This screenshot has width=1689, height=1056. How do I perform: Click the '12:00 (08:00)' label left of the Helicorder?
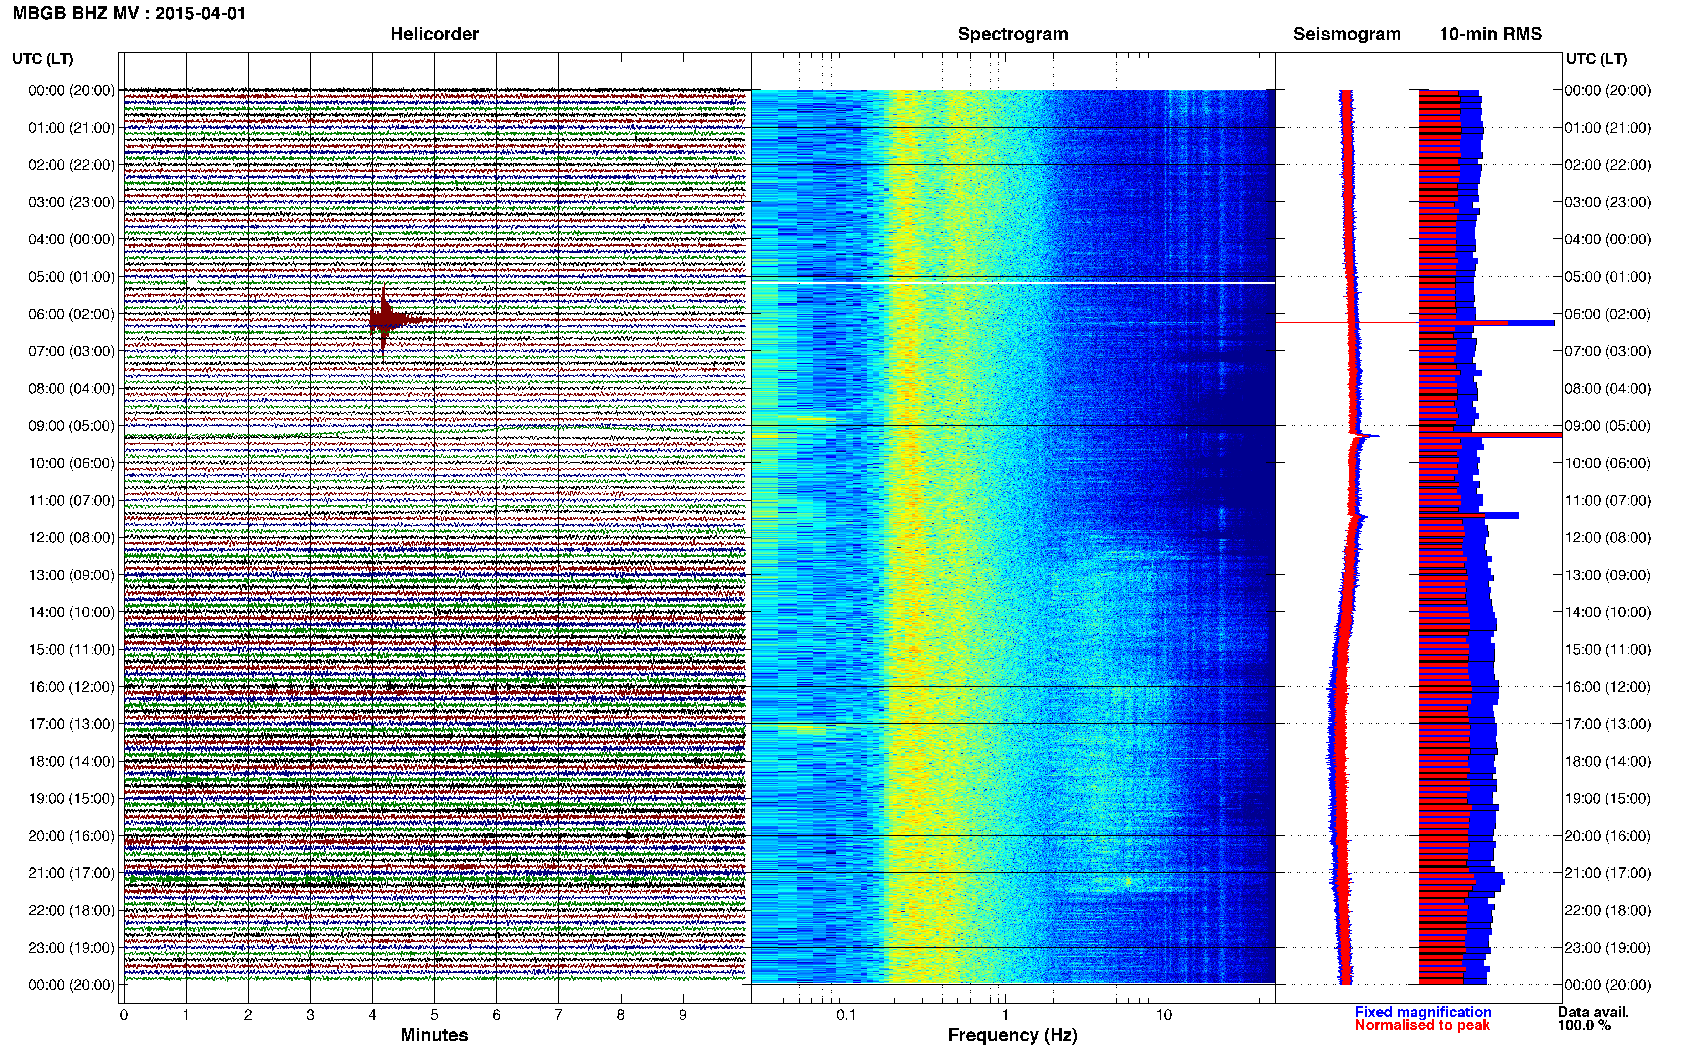coord(71,538)
